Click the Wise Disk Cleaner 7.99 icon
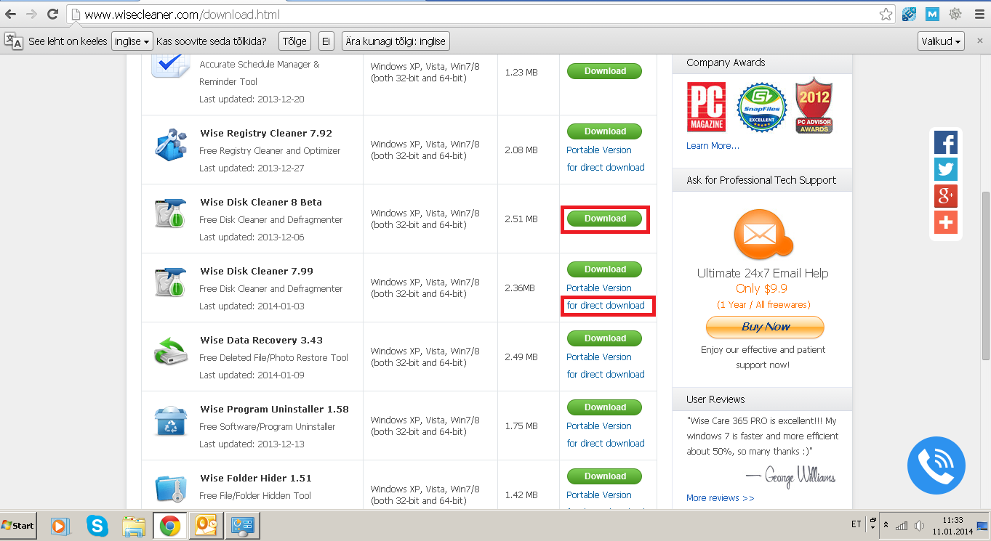This screenshot has height=541, width=991. coord(171,282)
